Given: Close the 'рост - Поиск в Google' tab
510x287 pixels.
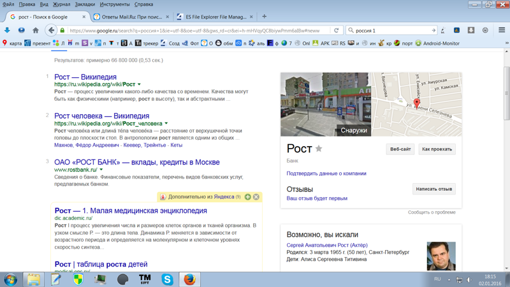Looking at the screenshot, I should point(84,17).
